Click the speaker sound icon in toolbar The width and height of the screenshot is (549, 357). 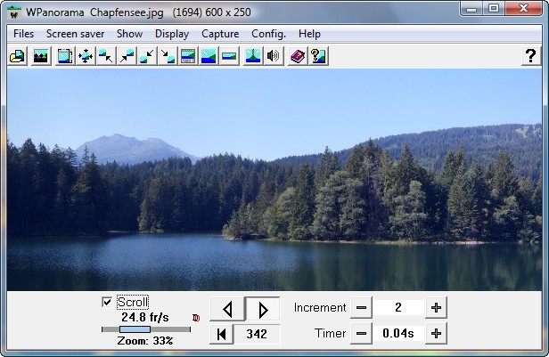(274, 56)
